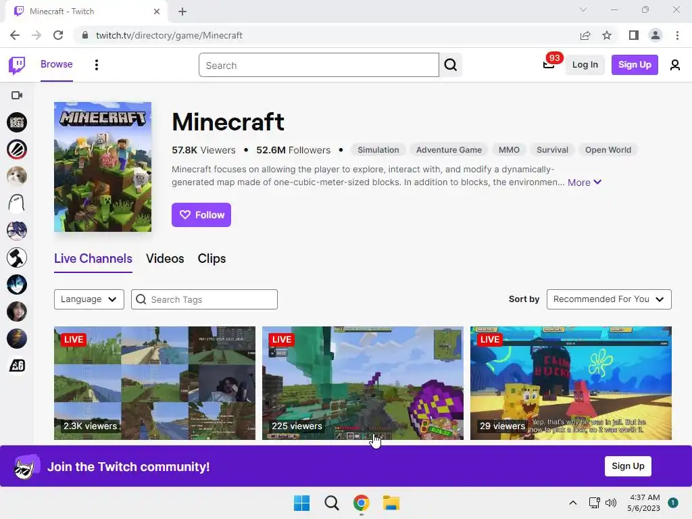Viewport: 692px width, 519px height.
Task: Select the Simulation tag
Action: click(378, 150)
